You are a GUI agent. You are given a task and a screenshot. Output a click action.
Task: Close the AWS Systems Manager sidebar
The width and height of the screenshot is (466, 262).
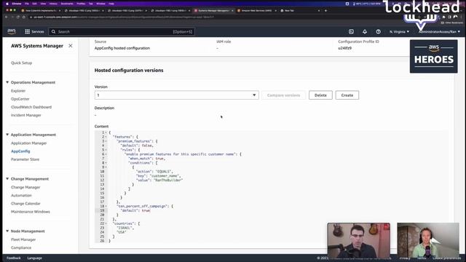[x=71, y=46]
